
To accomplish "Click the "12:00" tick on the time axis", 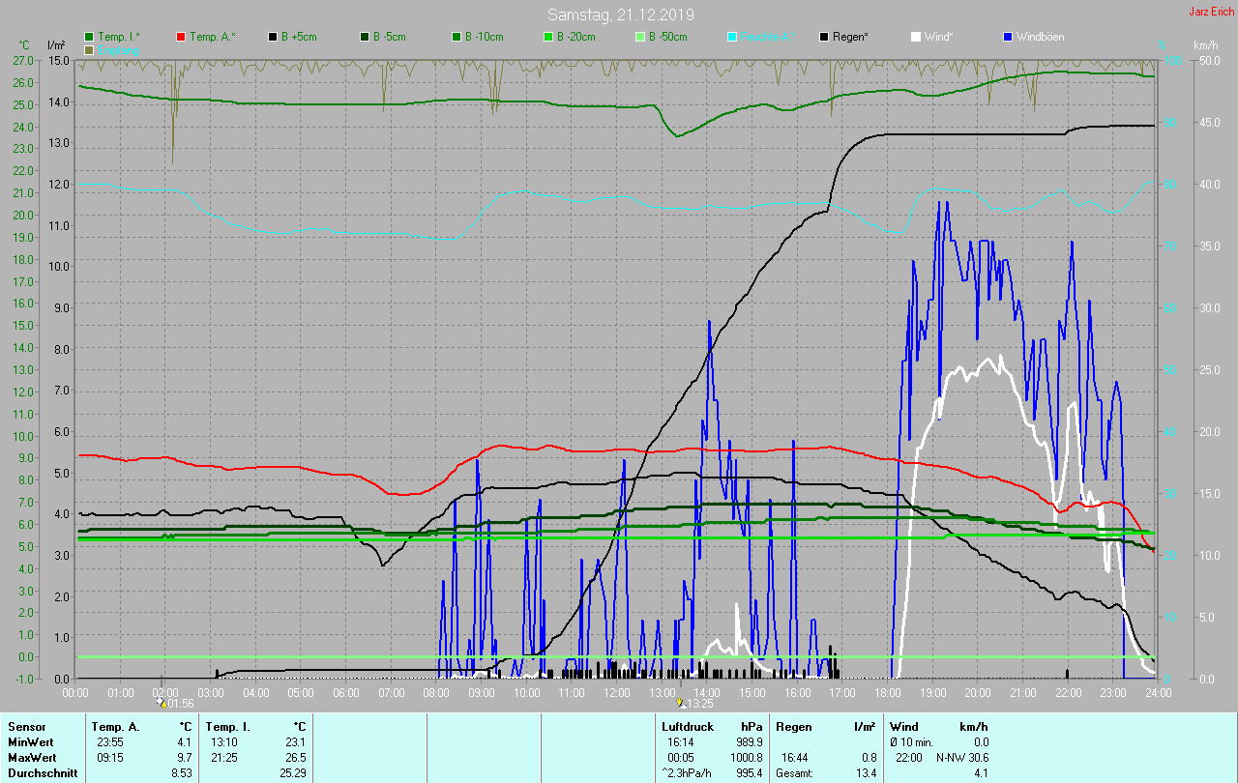I will tap(617, 692).
